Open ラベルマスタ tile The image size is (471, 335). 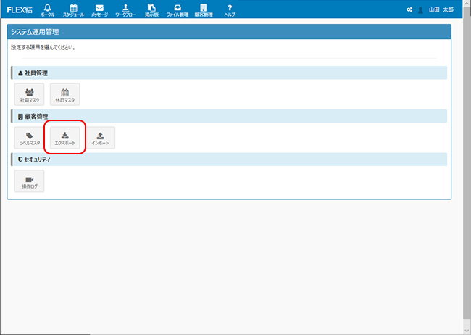(x=30, y=138)
